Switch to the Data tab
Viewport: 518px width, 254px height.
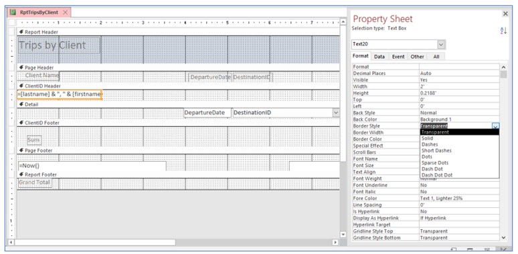pos(379,56)
